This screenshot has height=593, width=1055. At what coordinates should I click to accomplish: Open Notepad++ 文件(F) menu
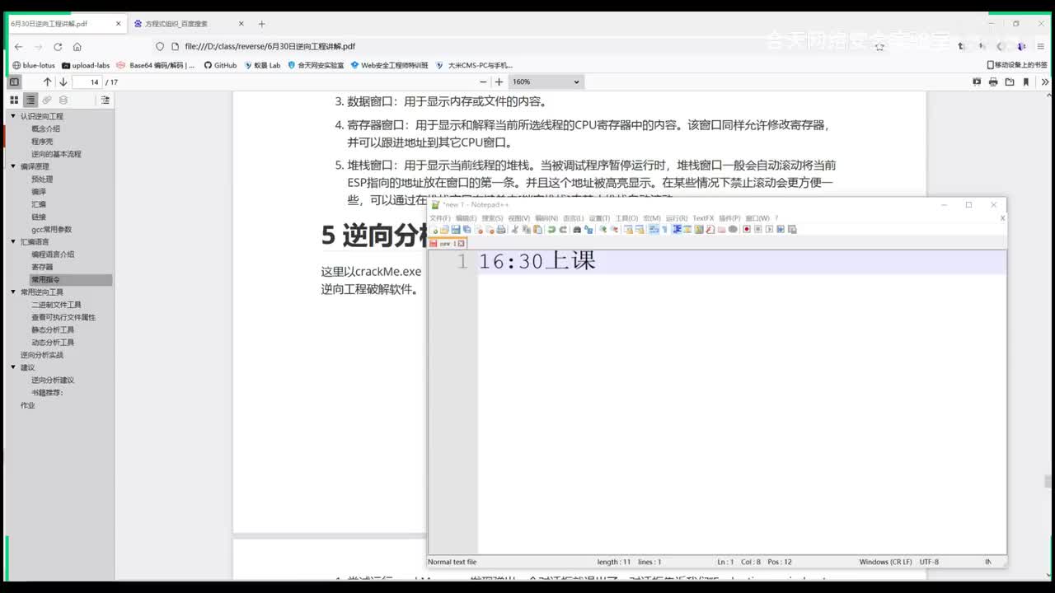[x=439, y=218]
